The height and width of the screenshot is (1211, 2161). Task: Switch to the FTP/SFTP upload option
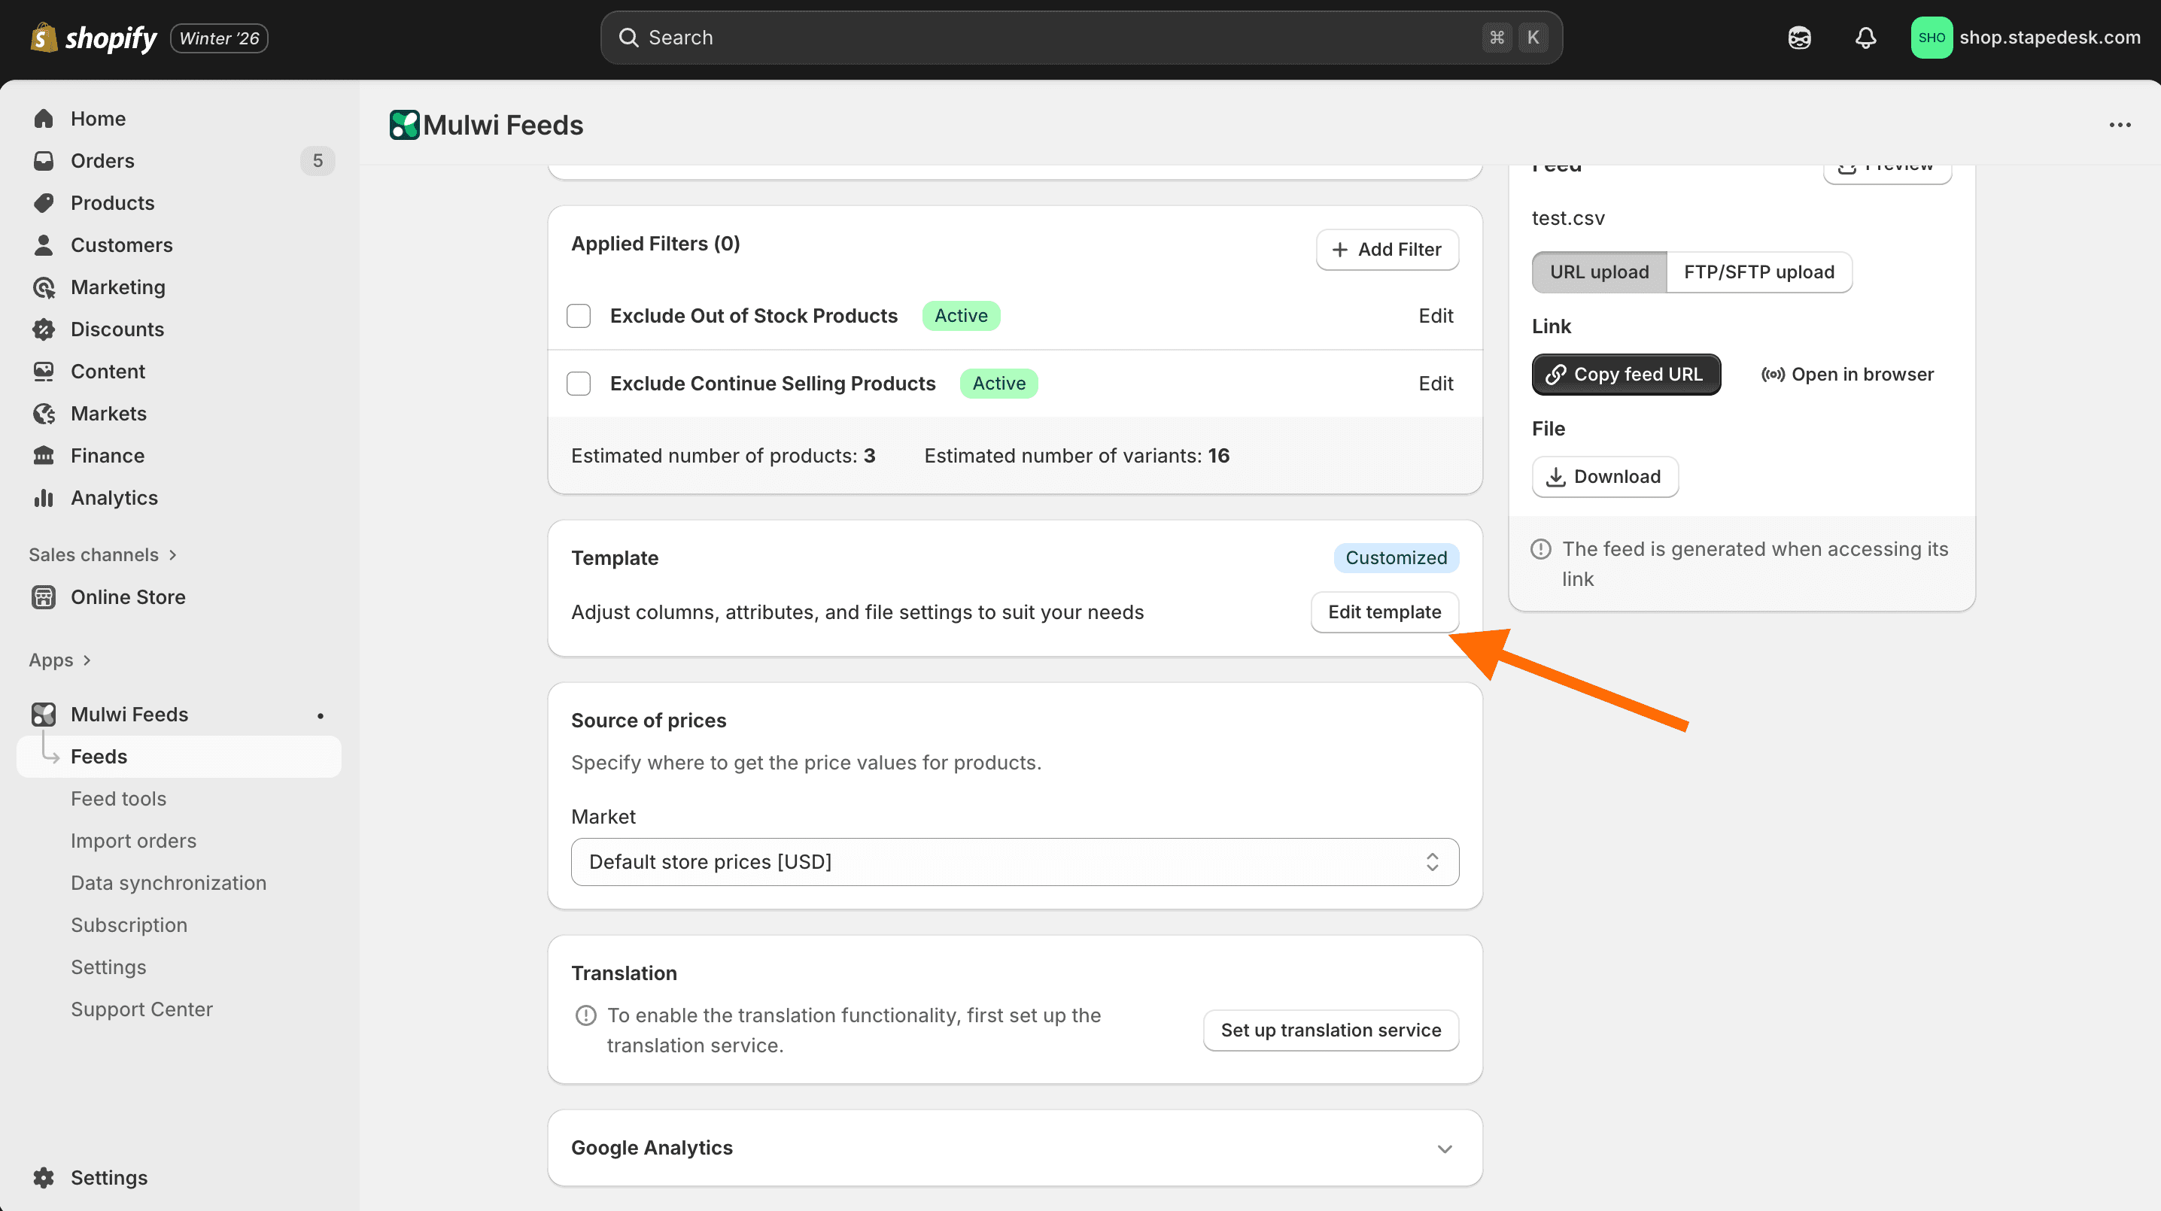[x=1758, y=272]
